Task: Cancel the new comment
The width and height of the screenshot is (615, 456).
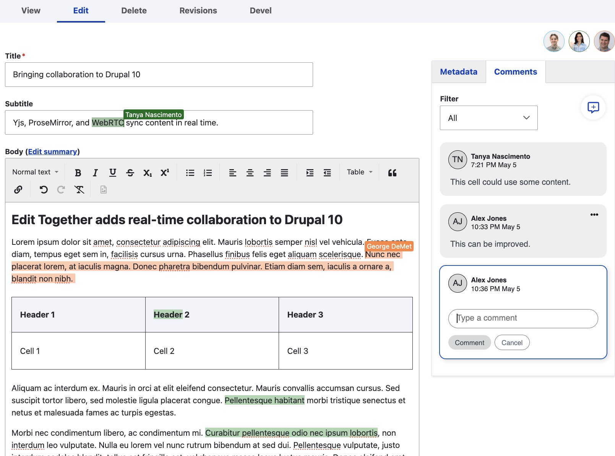Action: click(512, 343)
